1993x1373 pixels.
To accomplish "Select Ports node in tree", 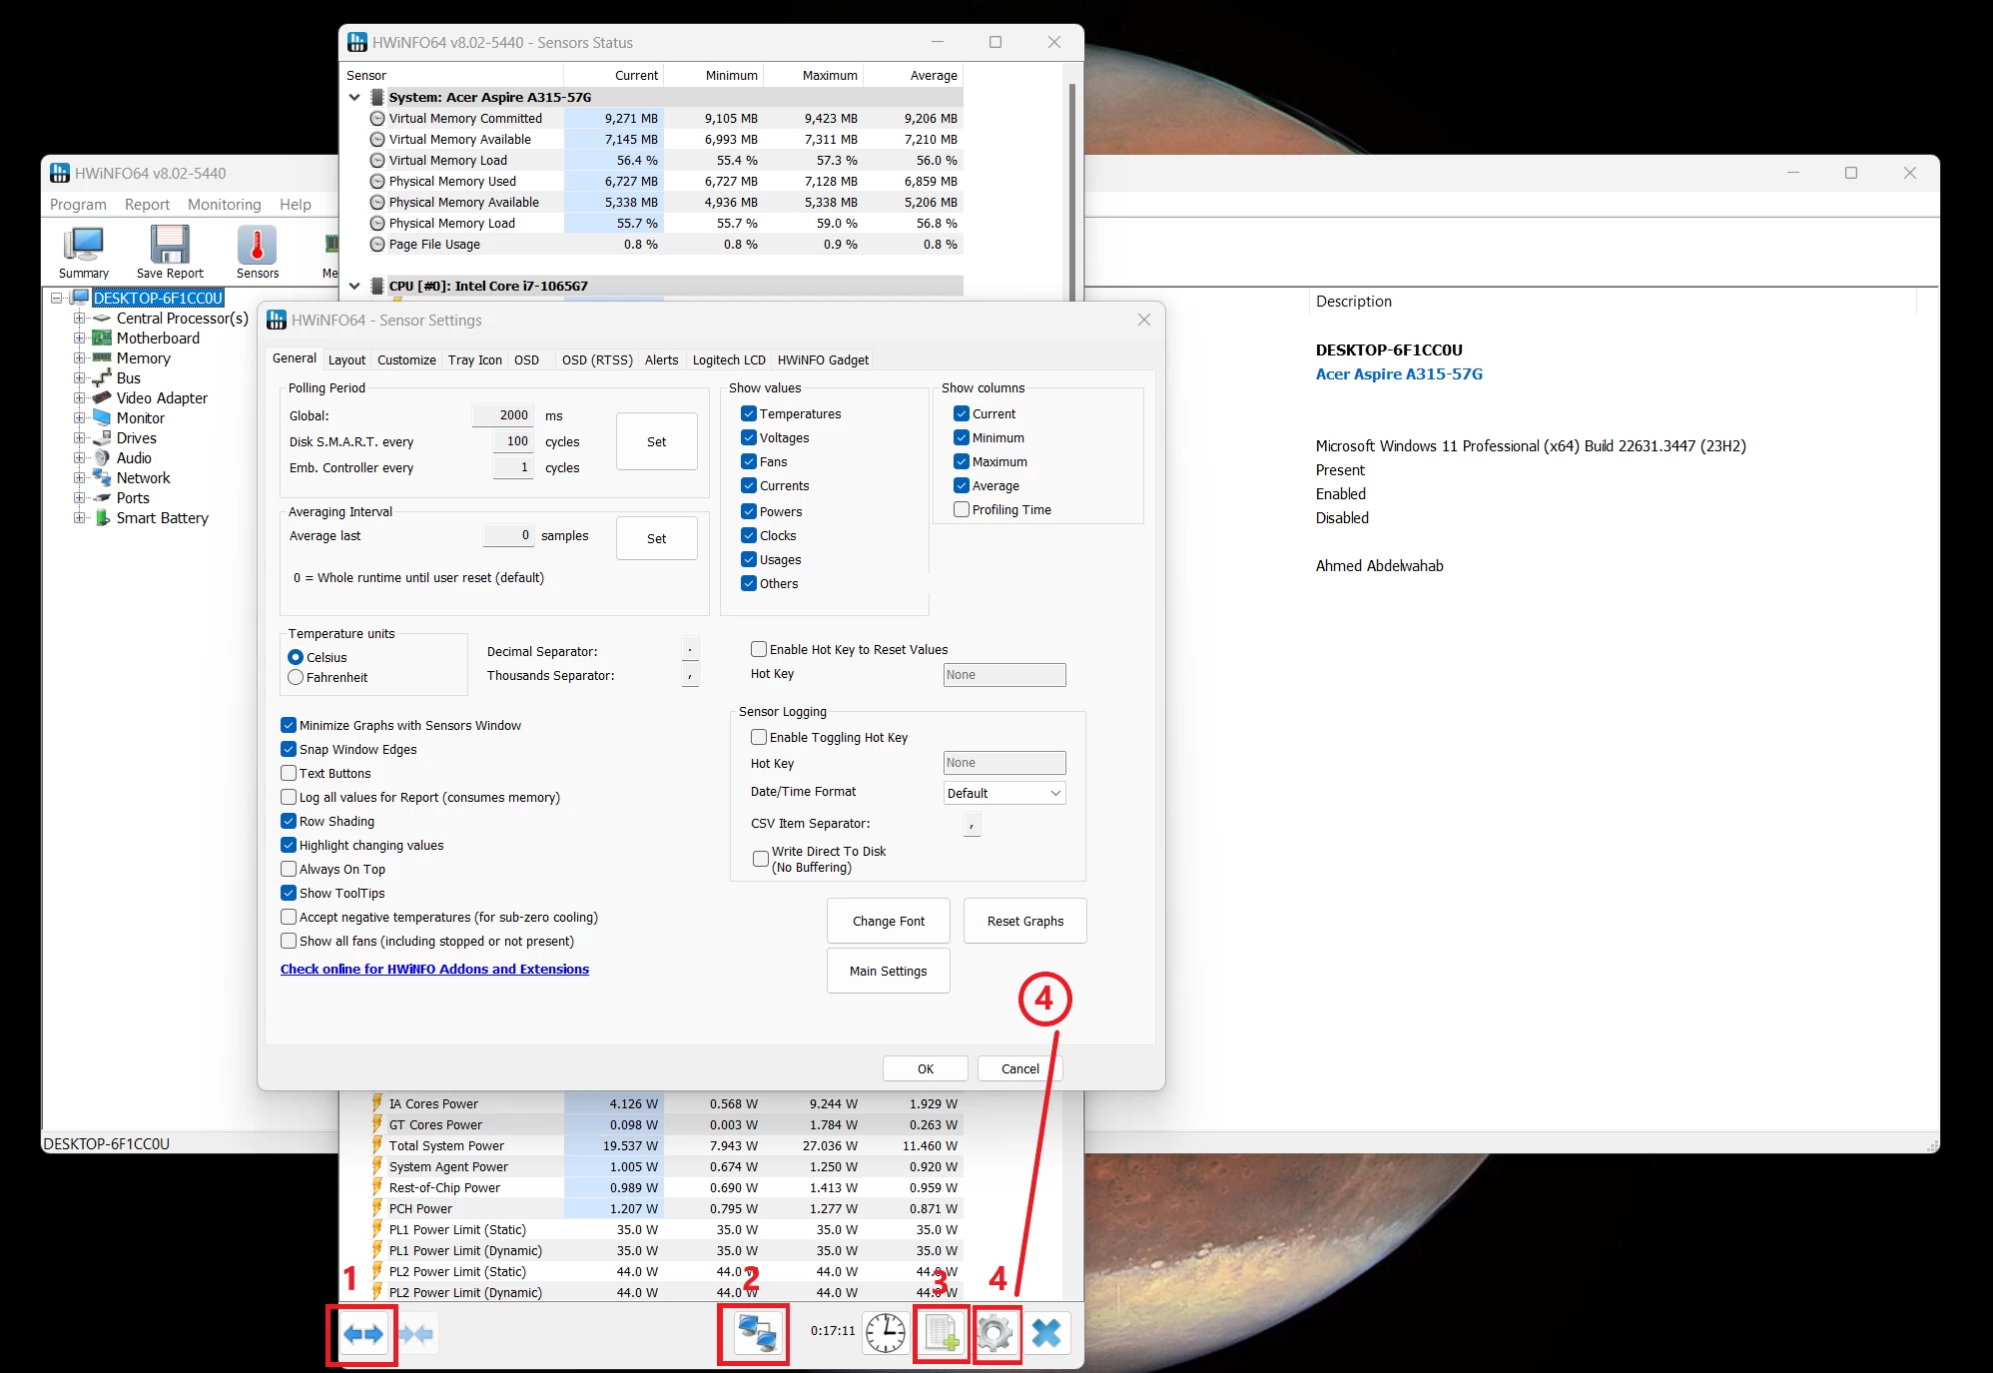I will point(133,498).
